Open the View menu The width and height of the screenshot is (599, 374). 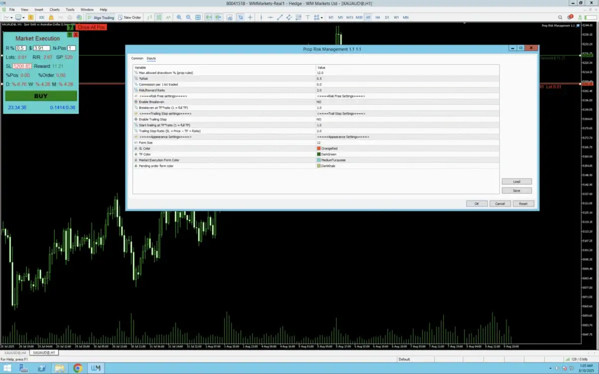24,9
